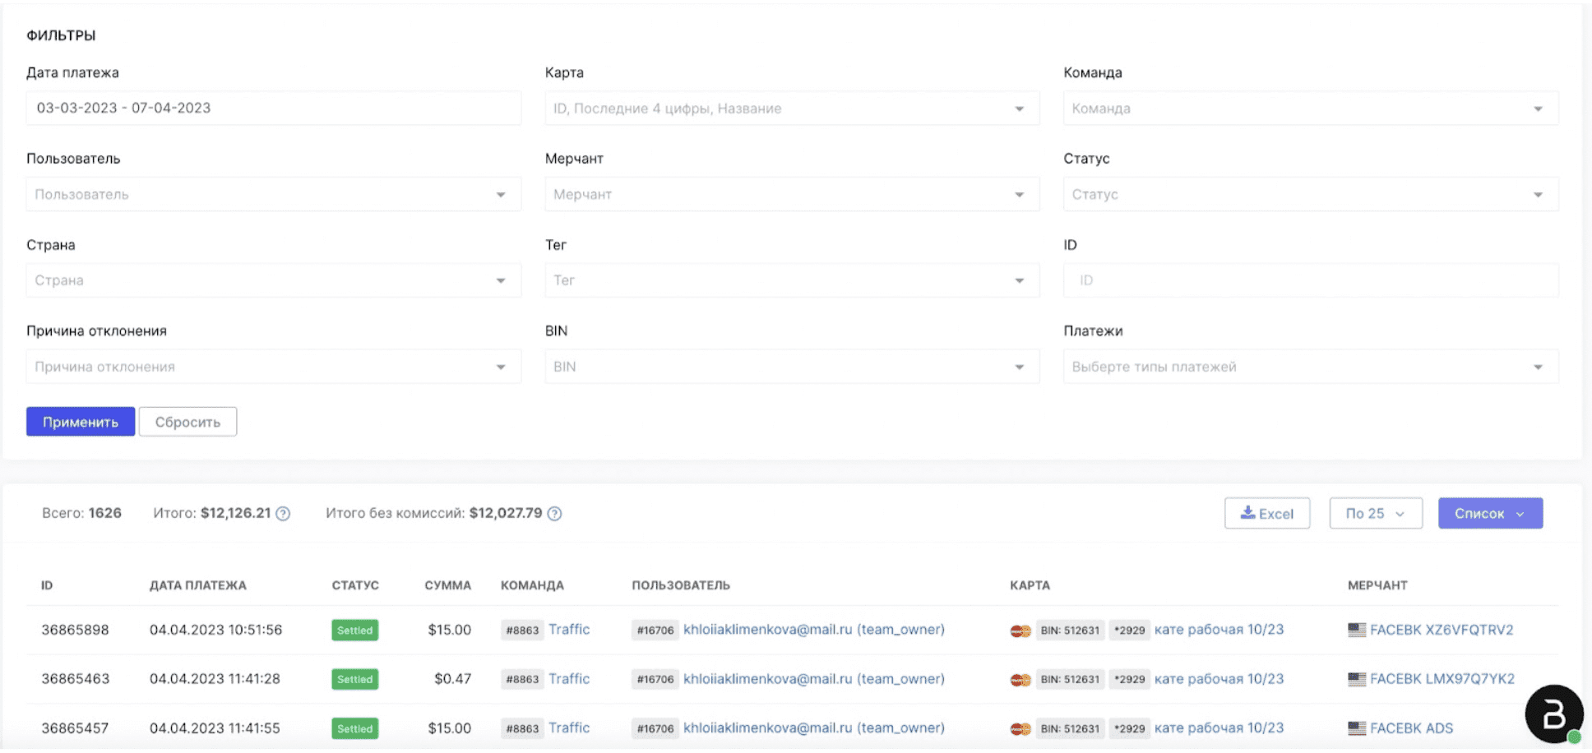Click the help icon next to Итого $12,126.21

[283, 514]
